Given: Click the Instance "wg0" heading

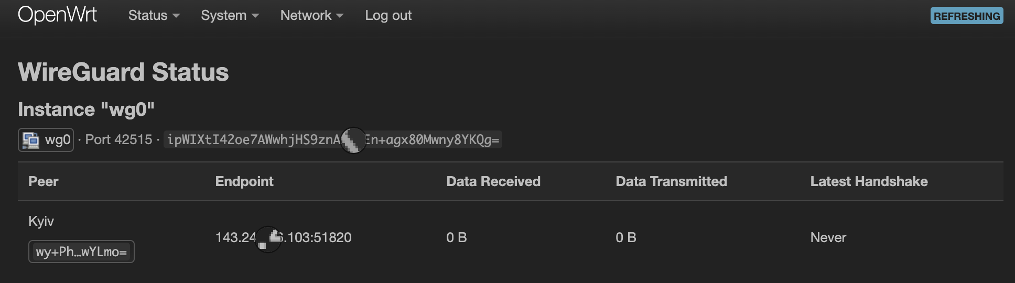Looking at the screenshot, I should 86,110.
